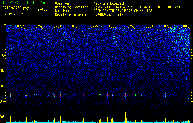
Task: Click observer name Masayuki Kobayashi
Action: click(110, 3)
